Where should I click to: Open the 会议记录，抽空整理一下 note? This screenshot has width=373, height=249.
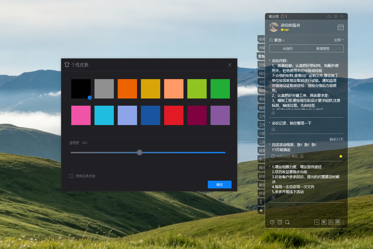[291, 123]
